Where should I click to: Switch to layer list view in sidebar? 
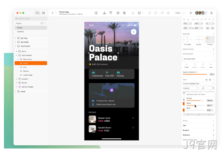[x=37, y=13]
